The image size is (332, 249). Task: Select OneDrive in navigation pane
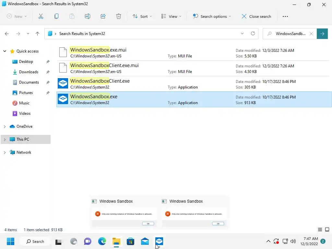tap(24, 126)
